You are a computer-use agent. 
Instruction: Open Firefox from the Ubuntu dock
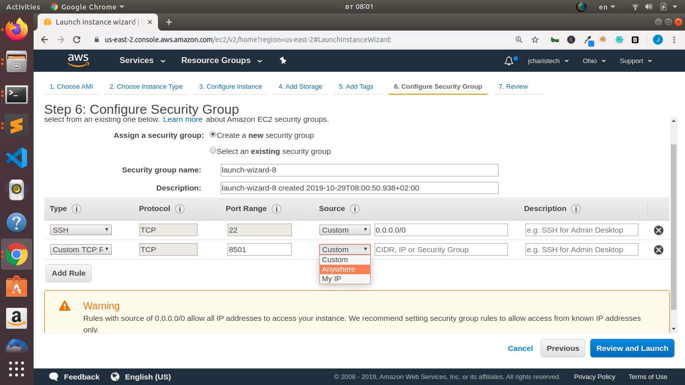coord(17,30)
